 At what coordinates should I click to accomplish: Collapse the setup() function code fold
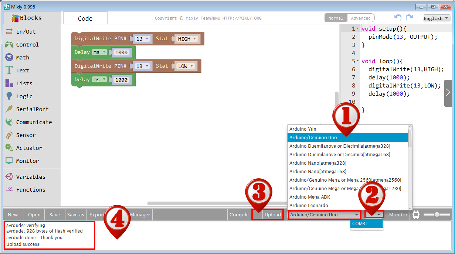(357, 28)
